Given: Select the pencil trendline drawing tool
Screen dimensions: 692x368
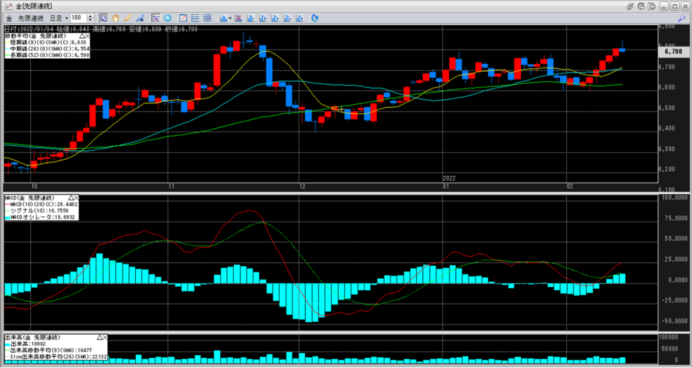Looking at the screenshot, I should (x=127, y=17).
